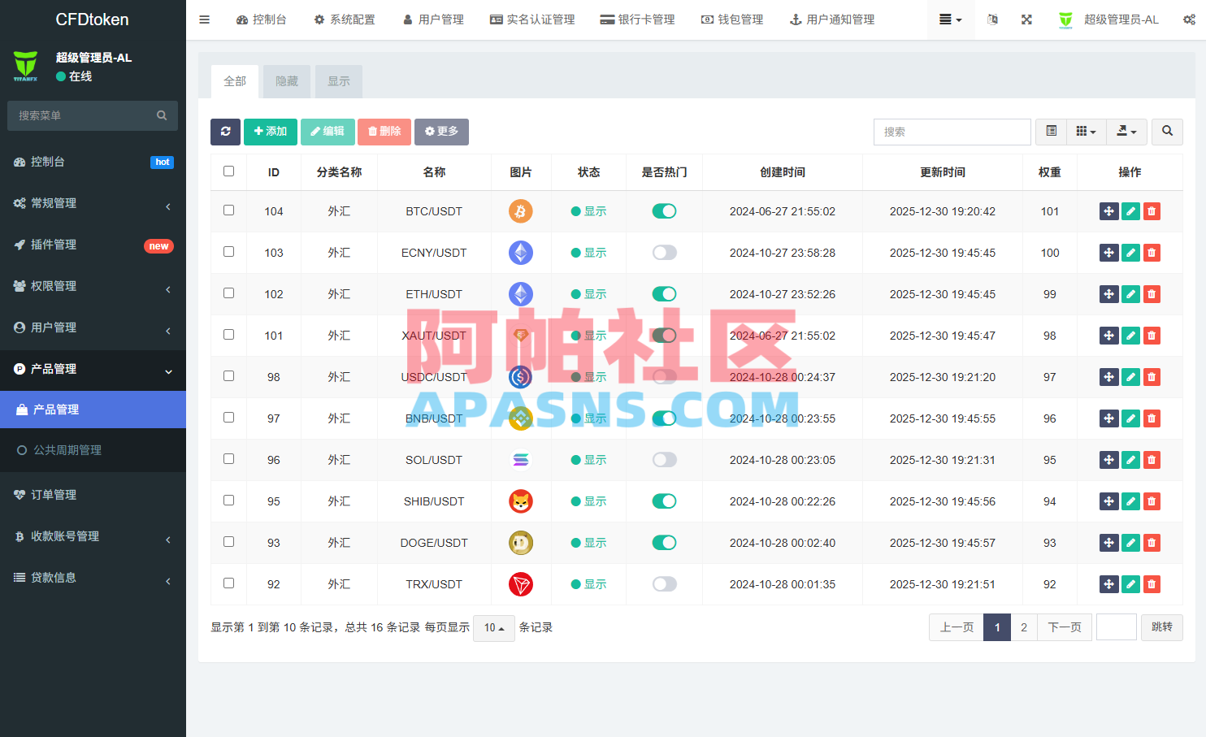Viewport: 1206px width, 737px height.
Task: Open the column visibility grid dropdown
Action: (x=1086, y=132)
